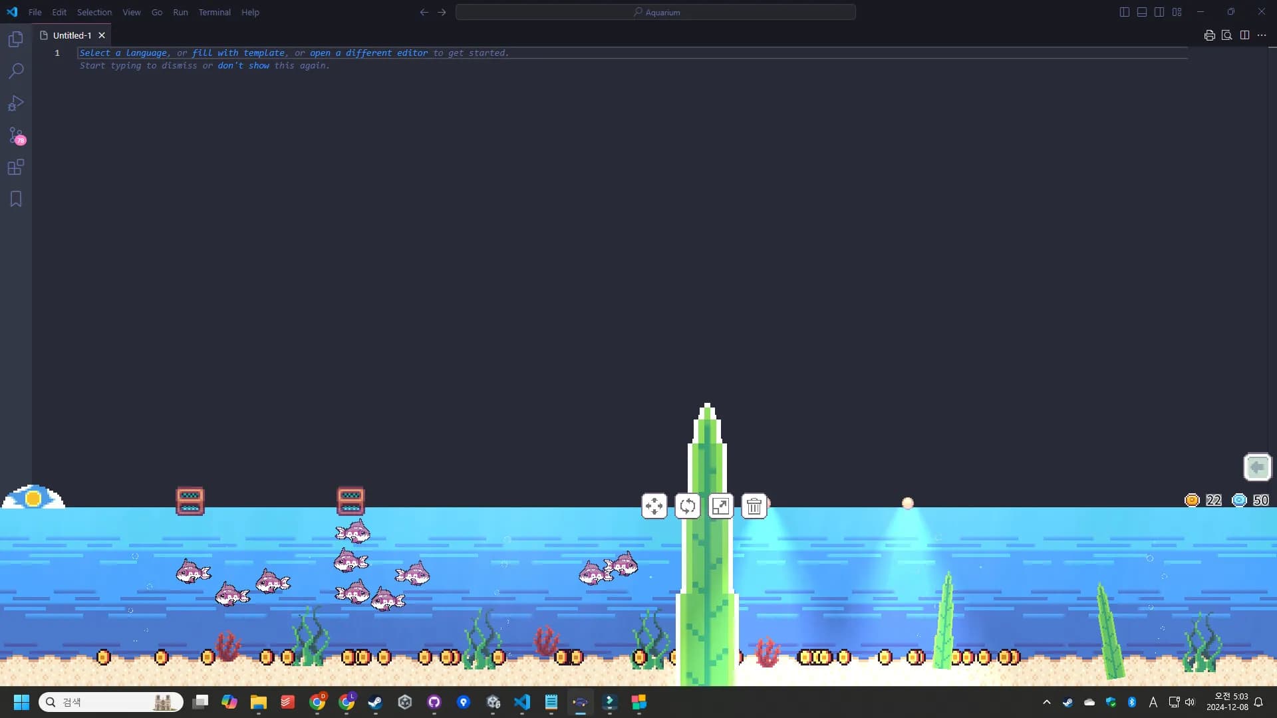Open the editor More Actions menu
This screenshot has width=1277, height=718.
click(1262, 35)
